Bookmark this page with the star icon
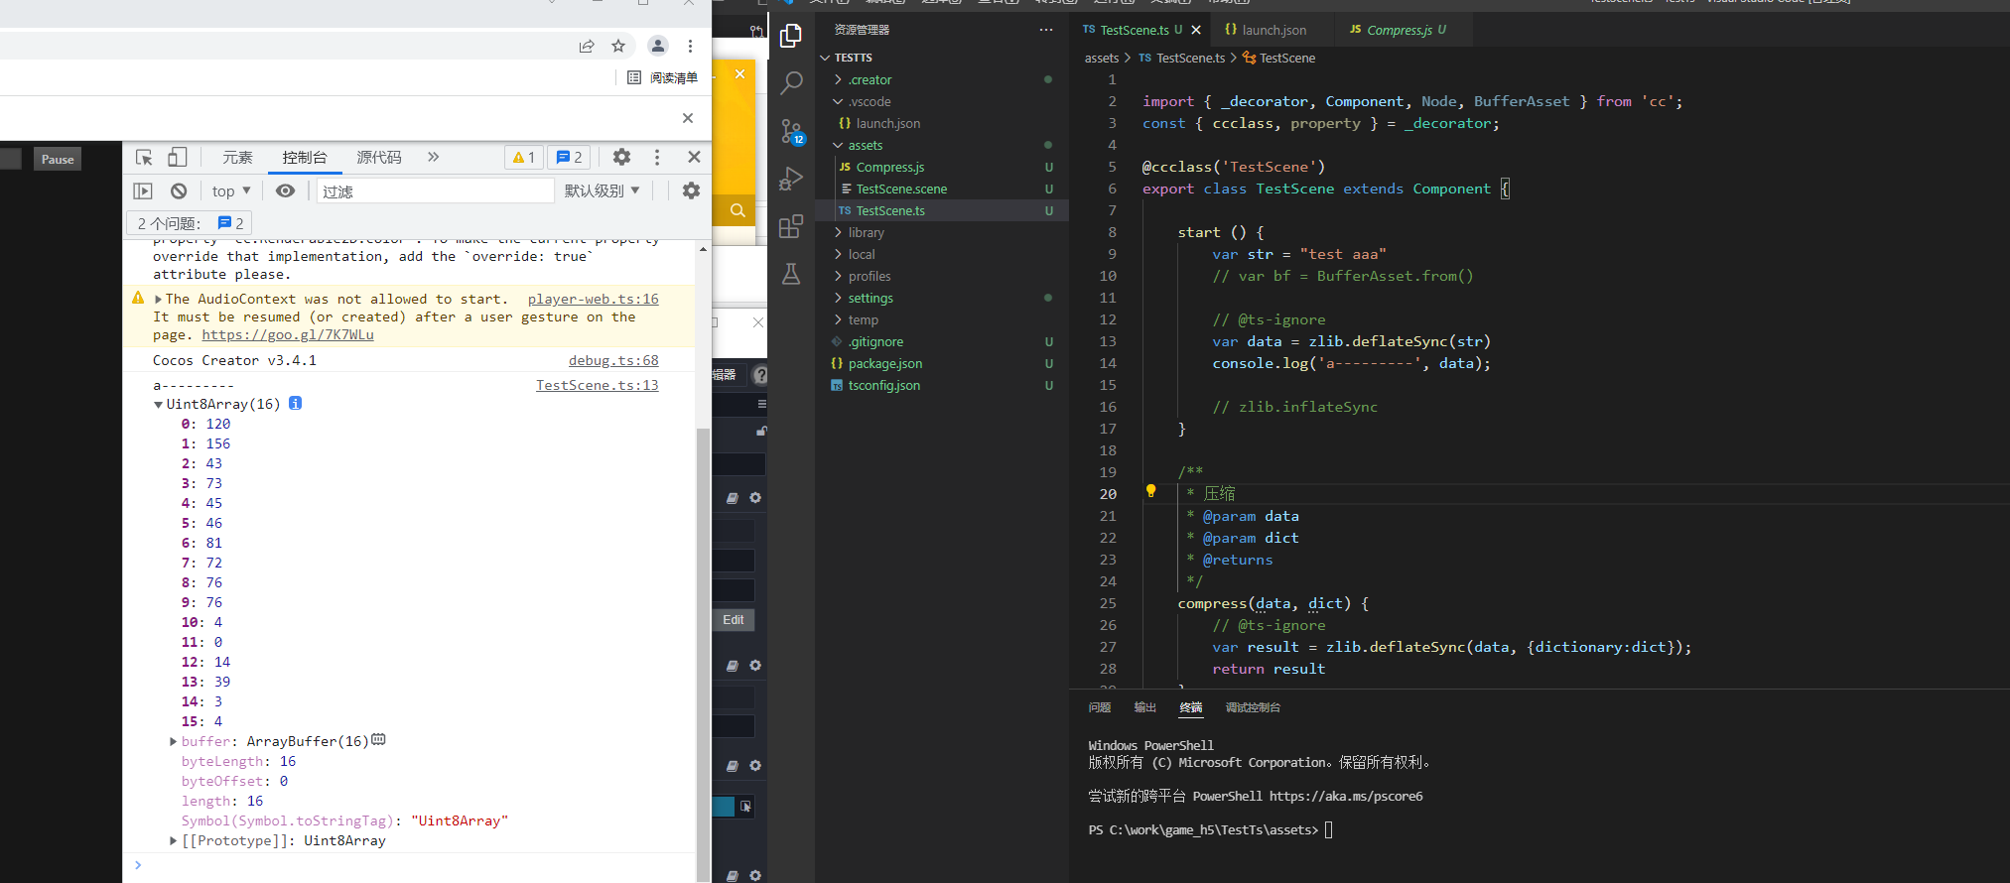Screen dimensions: 2010x883 coord(618,46)
